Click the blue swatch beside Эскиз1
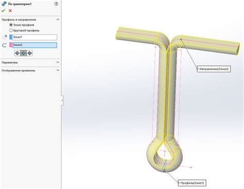Screen dimensions: 244x189 coord(11,37)
